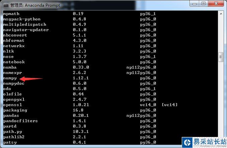Click the numpy package name

point(10,78)
